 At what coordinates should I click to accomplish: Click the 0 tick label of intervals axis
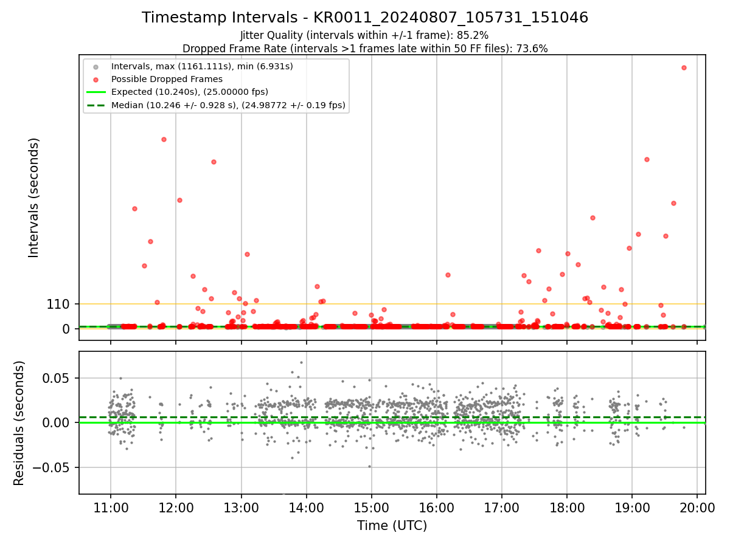pyautogui.click(x=67, y=329)
